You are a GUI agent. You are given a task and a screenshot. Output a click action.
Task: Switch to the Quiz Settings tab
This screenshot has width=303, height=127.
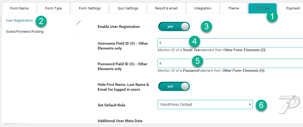coord(128,8)
